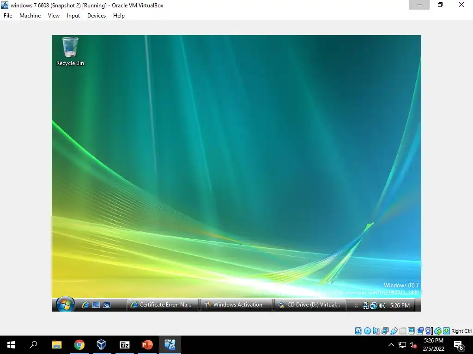
Task: Click host muted volume icon
Action: pos(413,345)
